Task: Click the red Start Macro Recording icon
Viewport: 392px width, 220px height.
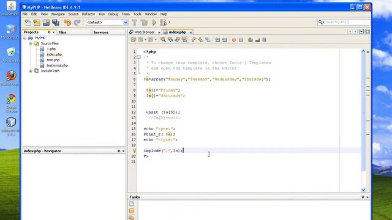Action: 234,40
